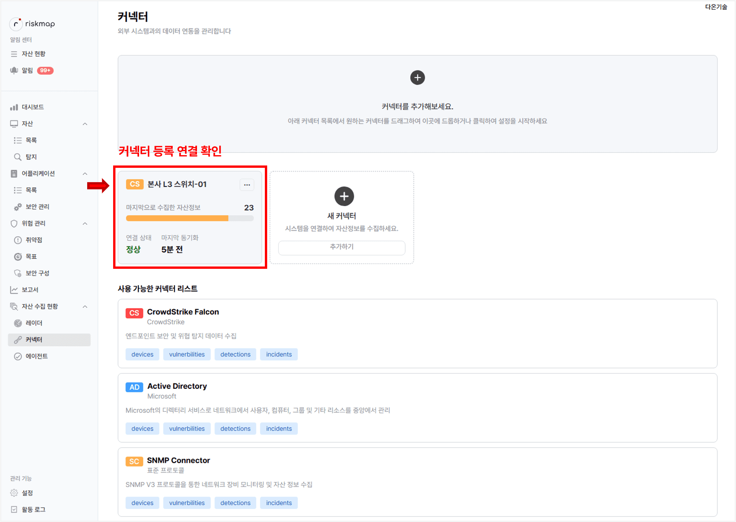Click the AD badge for Active Directory

coord(134,387)
